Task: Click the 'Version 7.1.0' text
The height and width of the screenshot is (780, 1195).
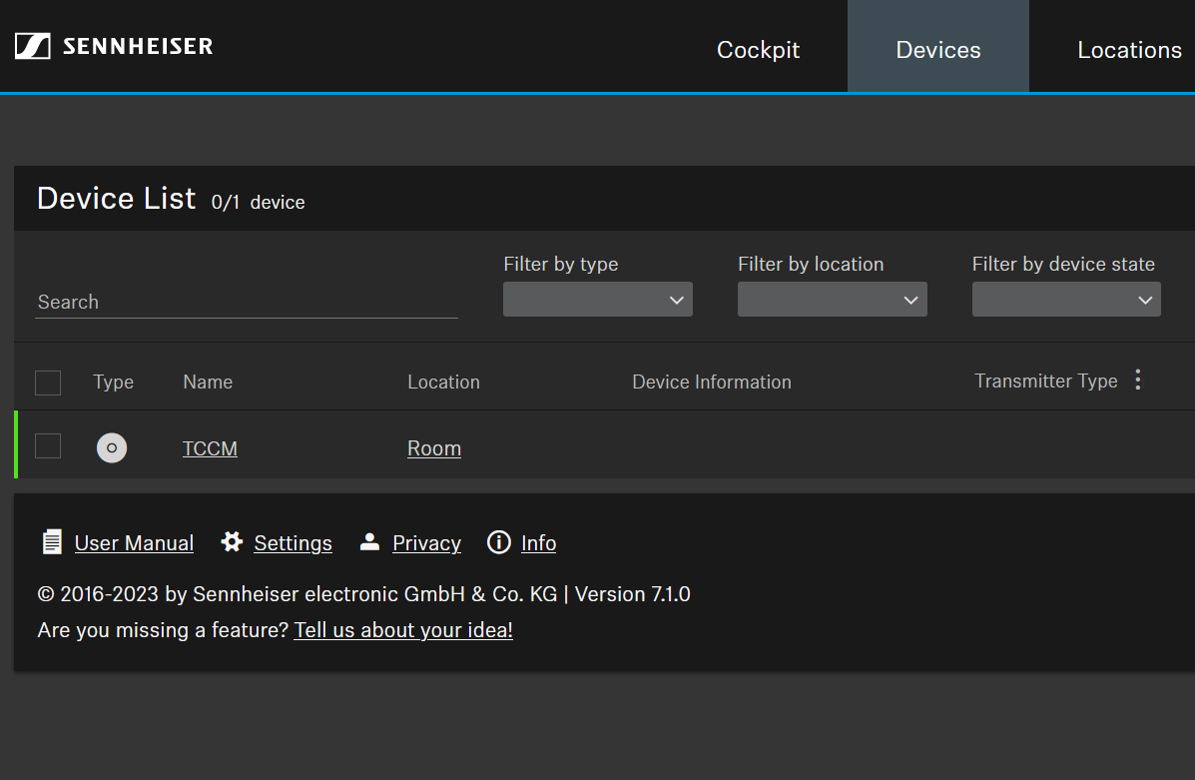Action: tap(632, 594)
